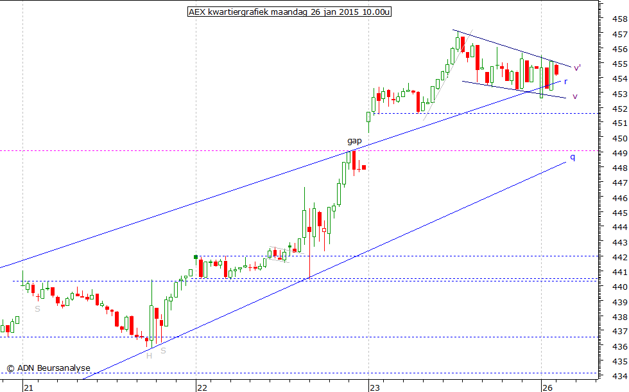Click the price label 452 on the right axis
This screenshot has width=629, height=392.
[620, 109]
